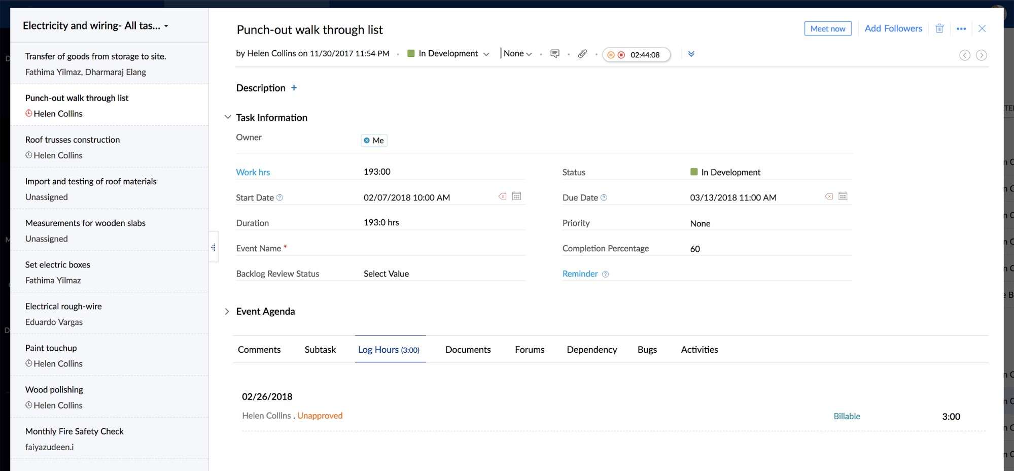Open the more options ellipsis menu
The image size is (1014, 471).
pyautogui.click(x=961, y=28)
